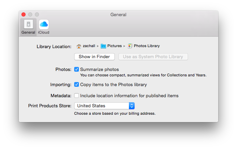Click the blue Pictures folder icon

pos(103,46)
